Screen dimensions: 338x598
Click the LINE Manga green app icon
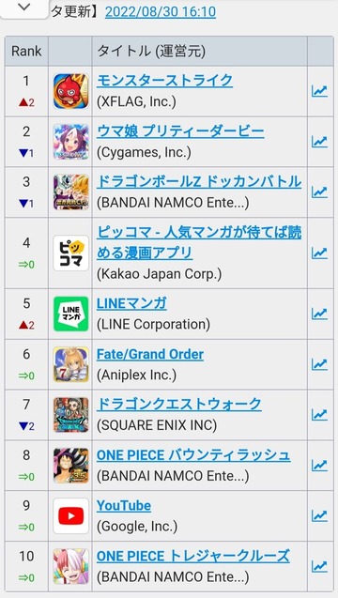tap(71, 314)
